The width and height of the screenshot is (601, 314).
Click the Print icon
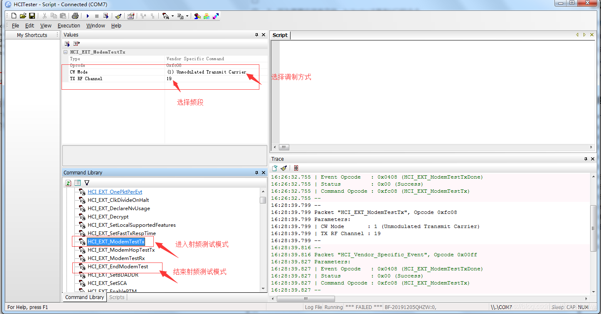[x=75, y=16]
